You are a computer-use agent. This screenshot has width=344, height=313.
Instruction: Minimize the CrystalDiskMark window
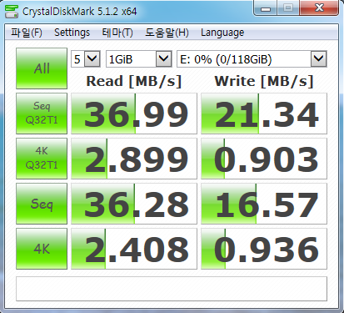click(x=266, y=8)
